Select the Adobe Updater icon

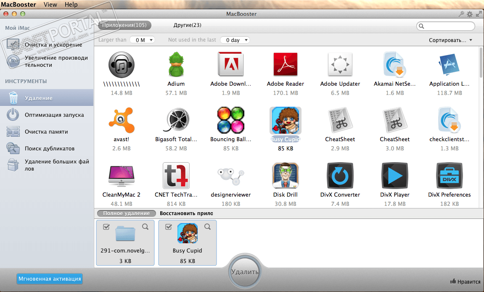click(340, 64)
